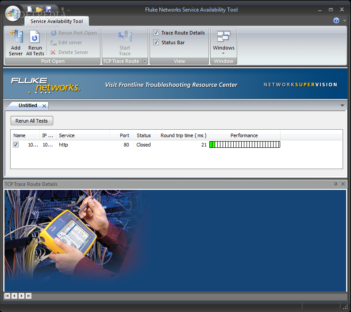Click the Open folder icon in quick access toolbar
Viewport: 351px width, 312px height.
click(39, 9)
